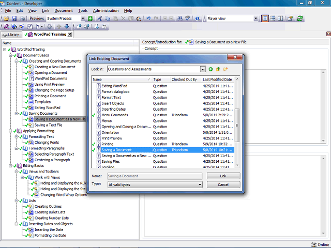The image size is (331, 248).
Task: Go back using dialog green arrow icon
Action: click(210, 69)
